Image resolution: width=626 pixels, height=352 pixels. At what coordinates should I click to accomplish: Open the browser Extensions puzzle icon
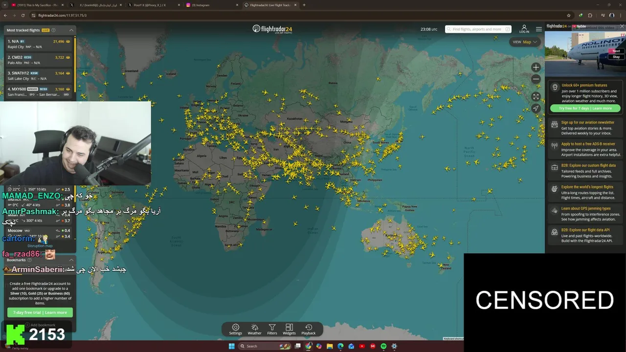pos(590,15)
